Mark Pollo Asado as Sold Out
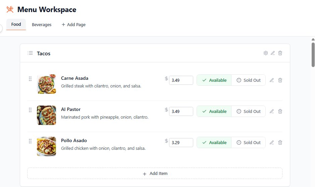315x187 pixels. point(248,142)
